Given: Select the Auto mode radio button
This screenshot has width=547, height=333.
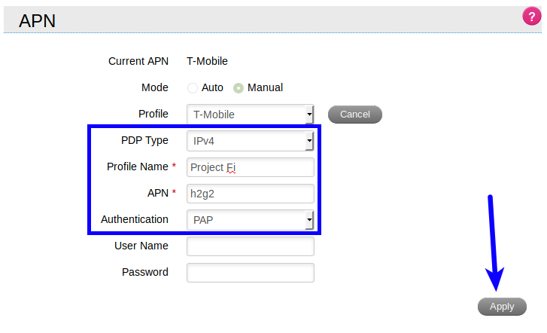Looking at the screenshot, I should tap(193, 88).
